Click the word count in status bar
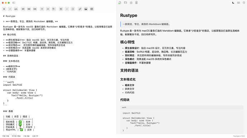This screenshot has width=247, height=138. pyautogui.click(x=6, y=136)
